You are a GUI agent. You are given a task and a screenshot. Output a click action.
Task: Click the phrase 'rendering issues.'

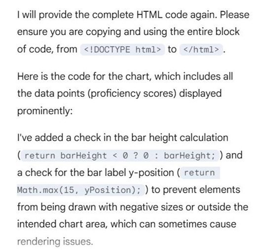[x=55, y=242]
